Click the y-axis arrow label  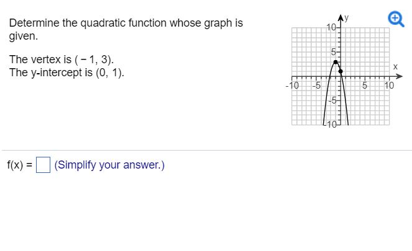346,18
